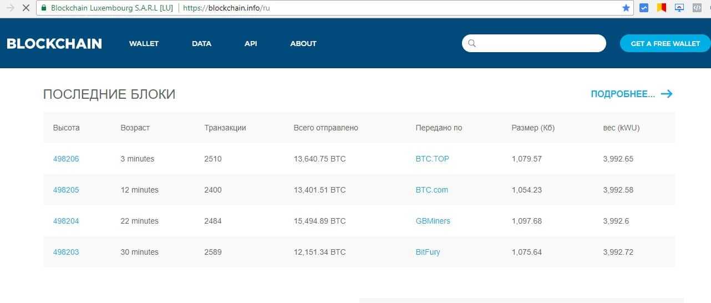Go to the API section

pyautogui.click(x=251, y=44)
